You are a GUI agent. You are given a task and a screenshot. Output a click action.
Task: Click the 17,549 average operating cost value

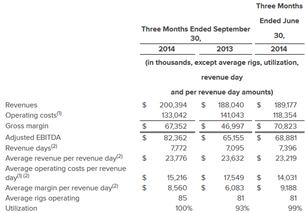pos(234,178)
